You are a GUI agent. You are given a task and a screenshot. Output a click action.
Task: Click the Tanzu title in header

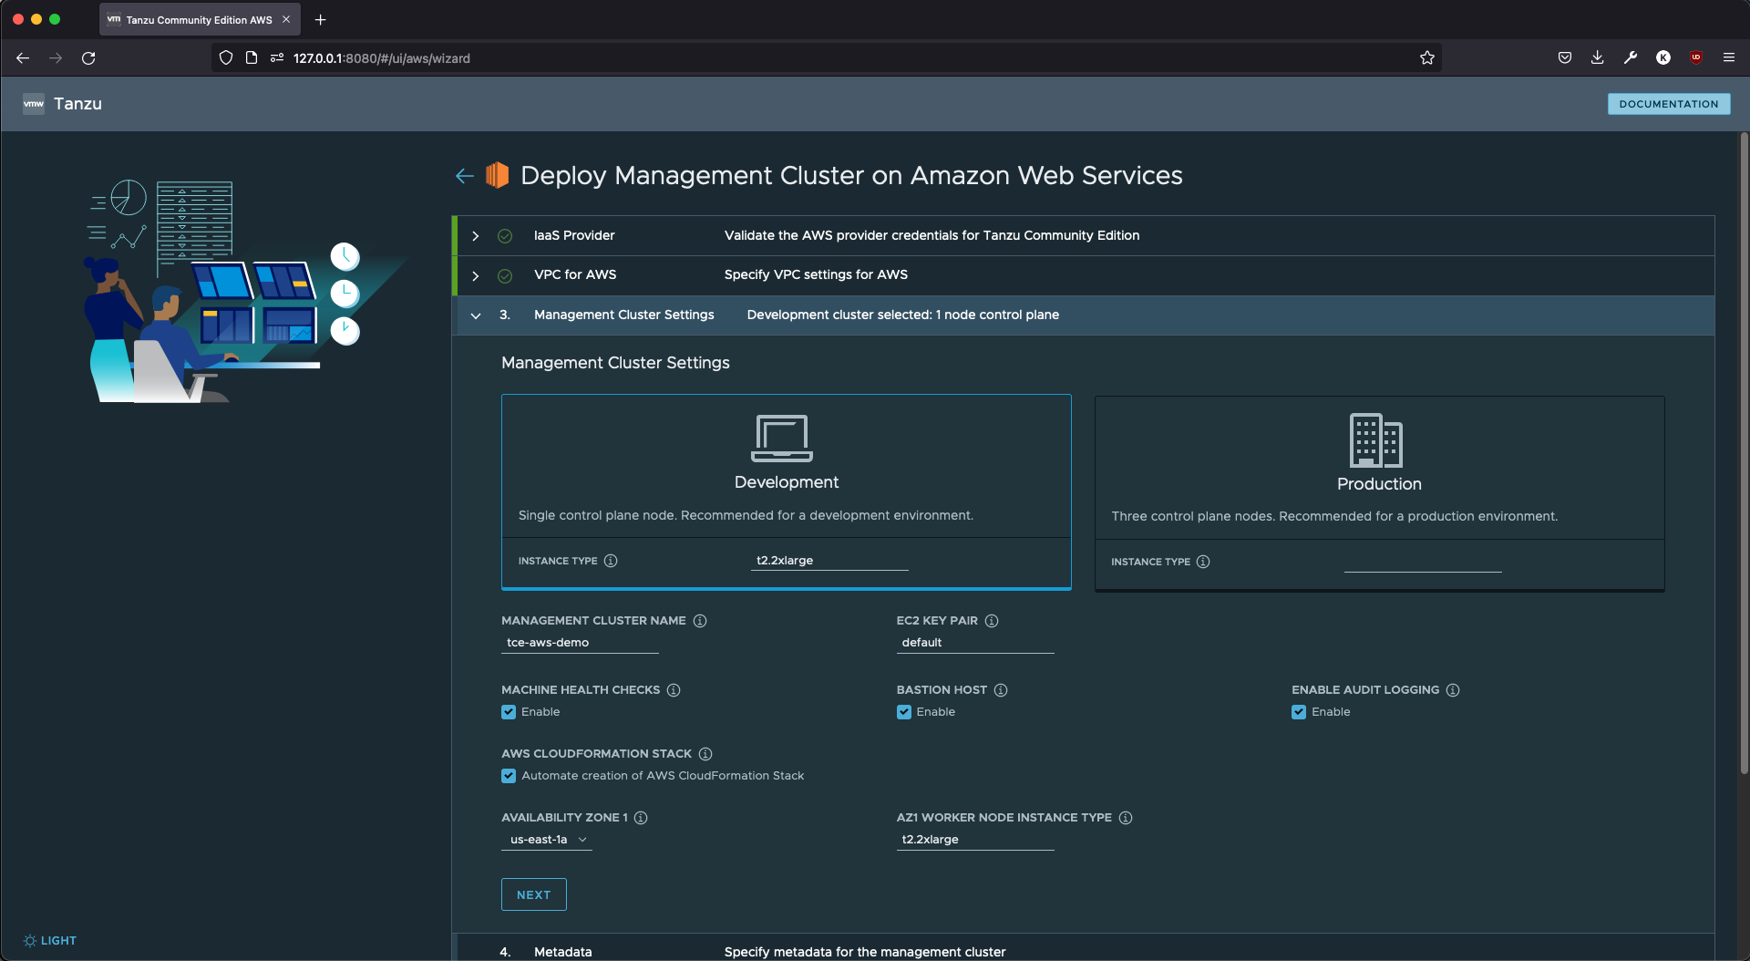tap(77, 104)
